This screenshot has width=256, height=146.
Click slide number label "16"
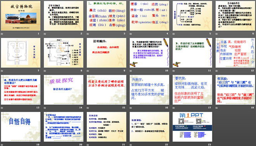[x=166, y=108]
